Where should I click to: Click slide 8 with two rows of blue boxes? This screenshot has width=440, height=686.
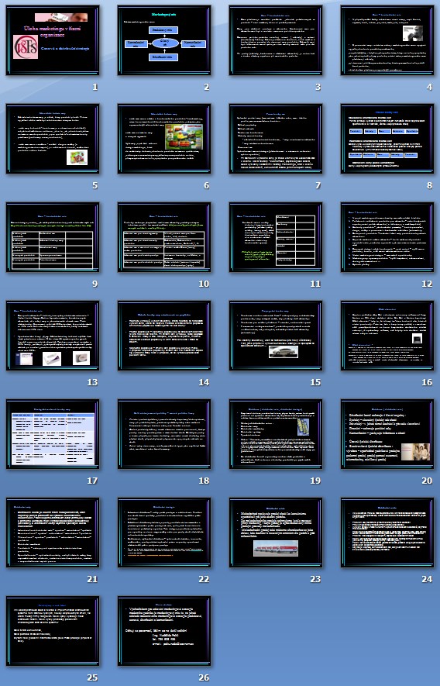[387, 139]
